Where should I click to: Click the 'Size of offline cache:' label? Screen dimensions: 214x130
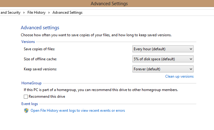point(40,59)
